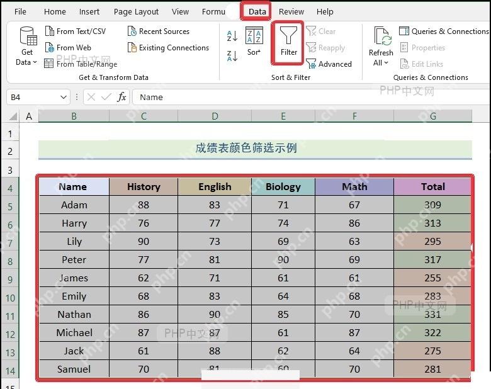491x389 pixels.
Task: Select the Total cell 275
Action: 432,351
